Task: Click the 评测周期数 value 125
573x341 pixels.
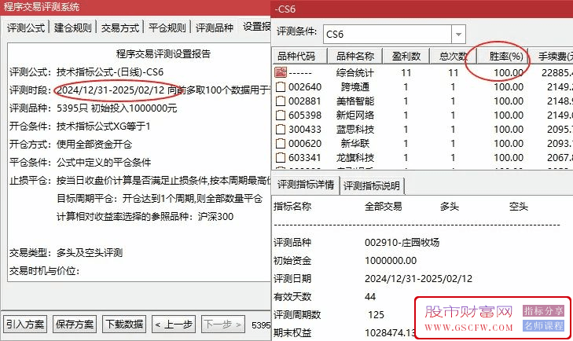Action: click(376, 315)
